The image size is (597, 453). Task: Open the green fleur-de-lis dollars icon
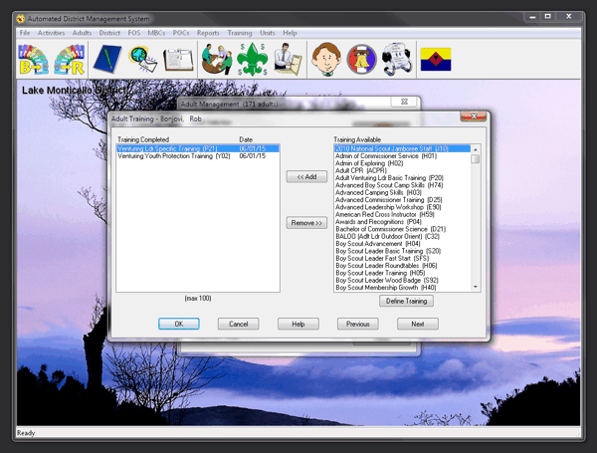[x=252, y=59]
